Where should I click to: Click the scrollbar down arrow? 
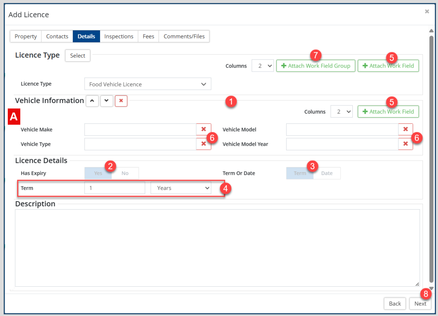pyautogui.click(x=431, y=288)
